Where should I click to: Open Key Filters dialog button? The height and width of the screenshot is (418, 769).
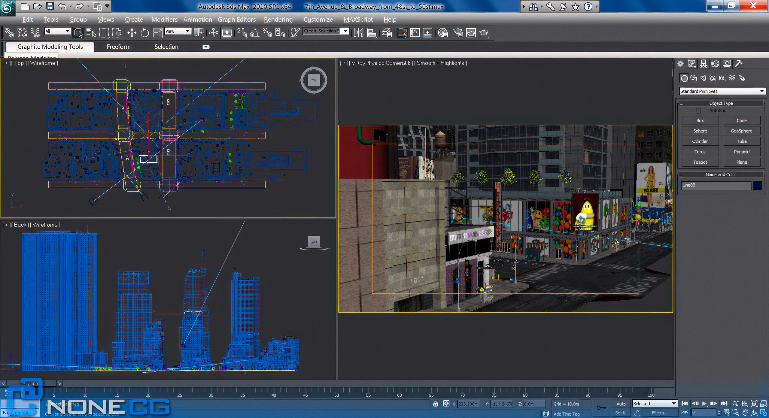[660, 413]
